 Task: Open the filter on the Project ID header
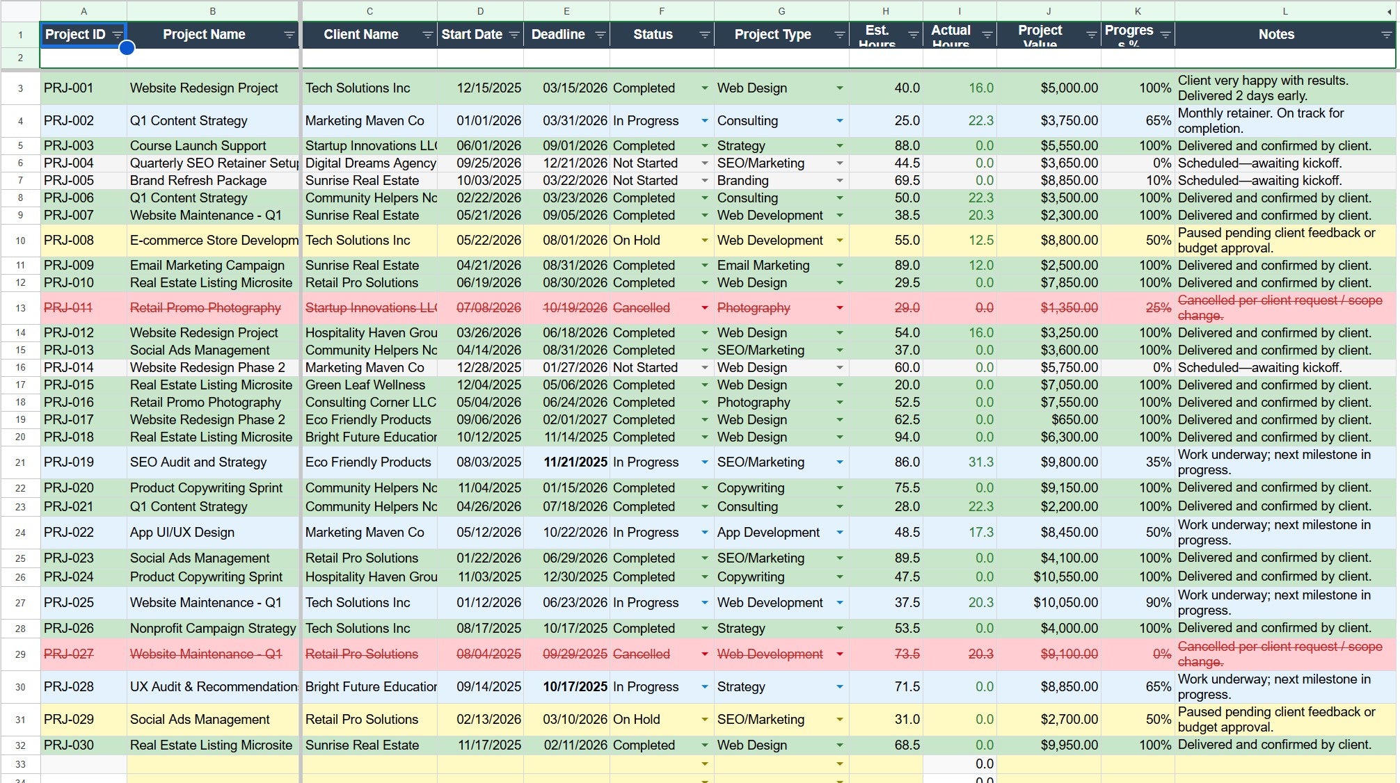(116, 34)
